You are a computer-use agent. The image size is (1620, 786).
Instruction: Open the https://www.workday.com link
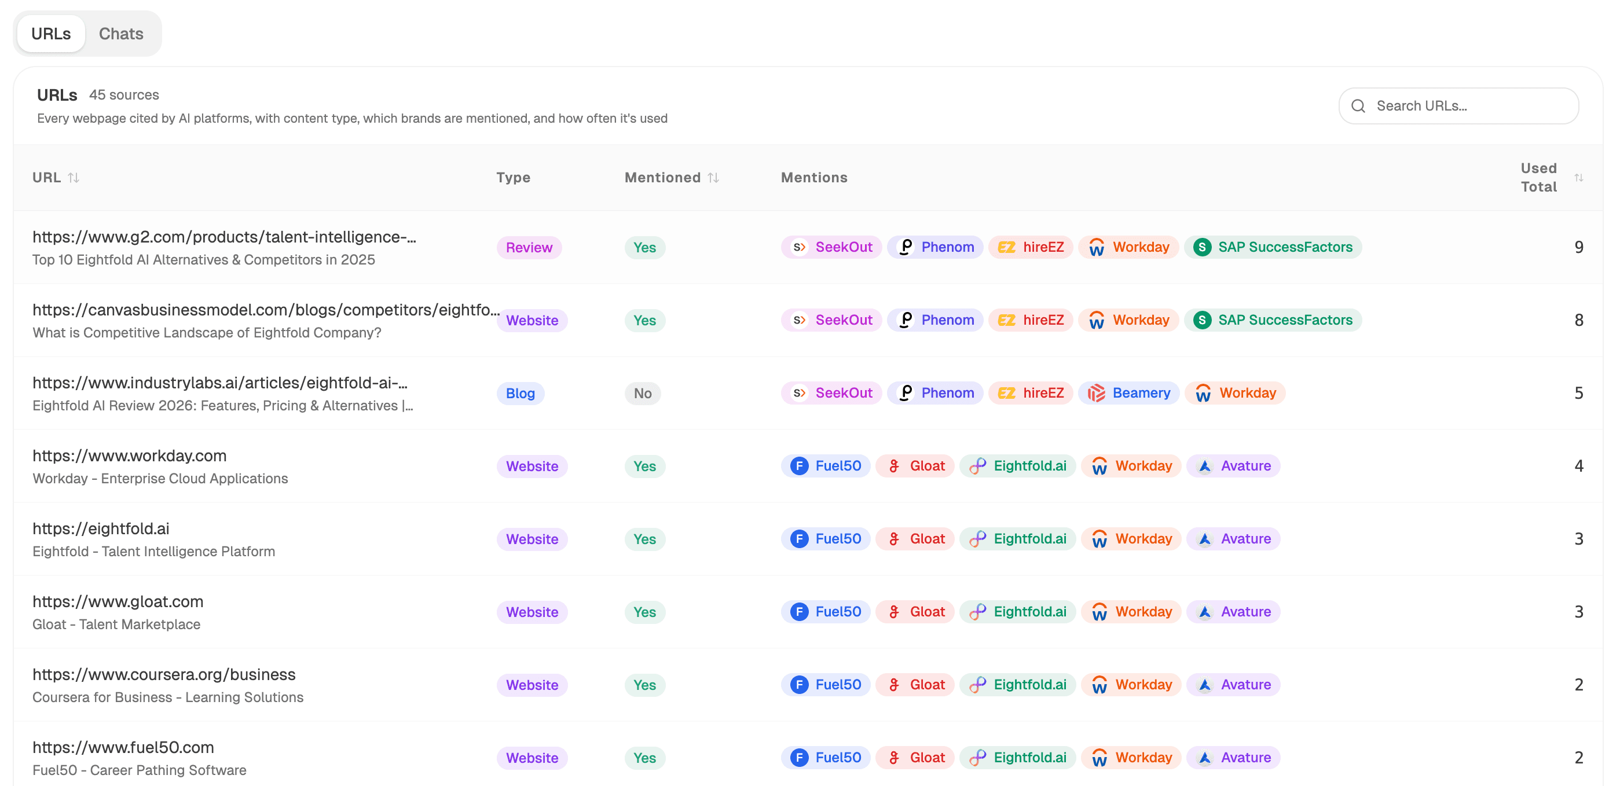pos(130,456)
